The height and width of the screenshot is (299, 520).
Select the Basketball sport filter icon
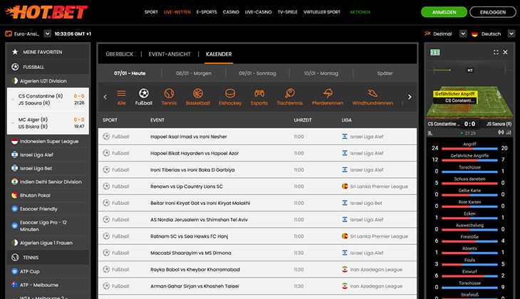click(x=197, y=93)
